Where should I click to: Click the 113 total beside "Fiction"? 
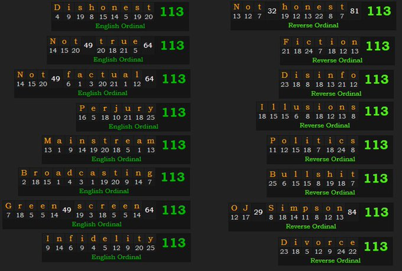pyautogui.click(x=377, y=46)
